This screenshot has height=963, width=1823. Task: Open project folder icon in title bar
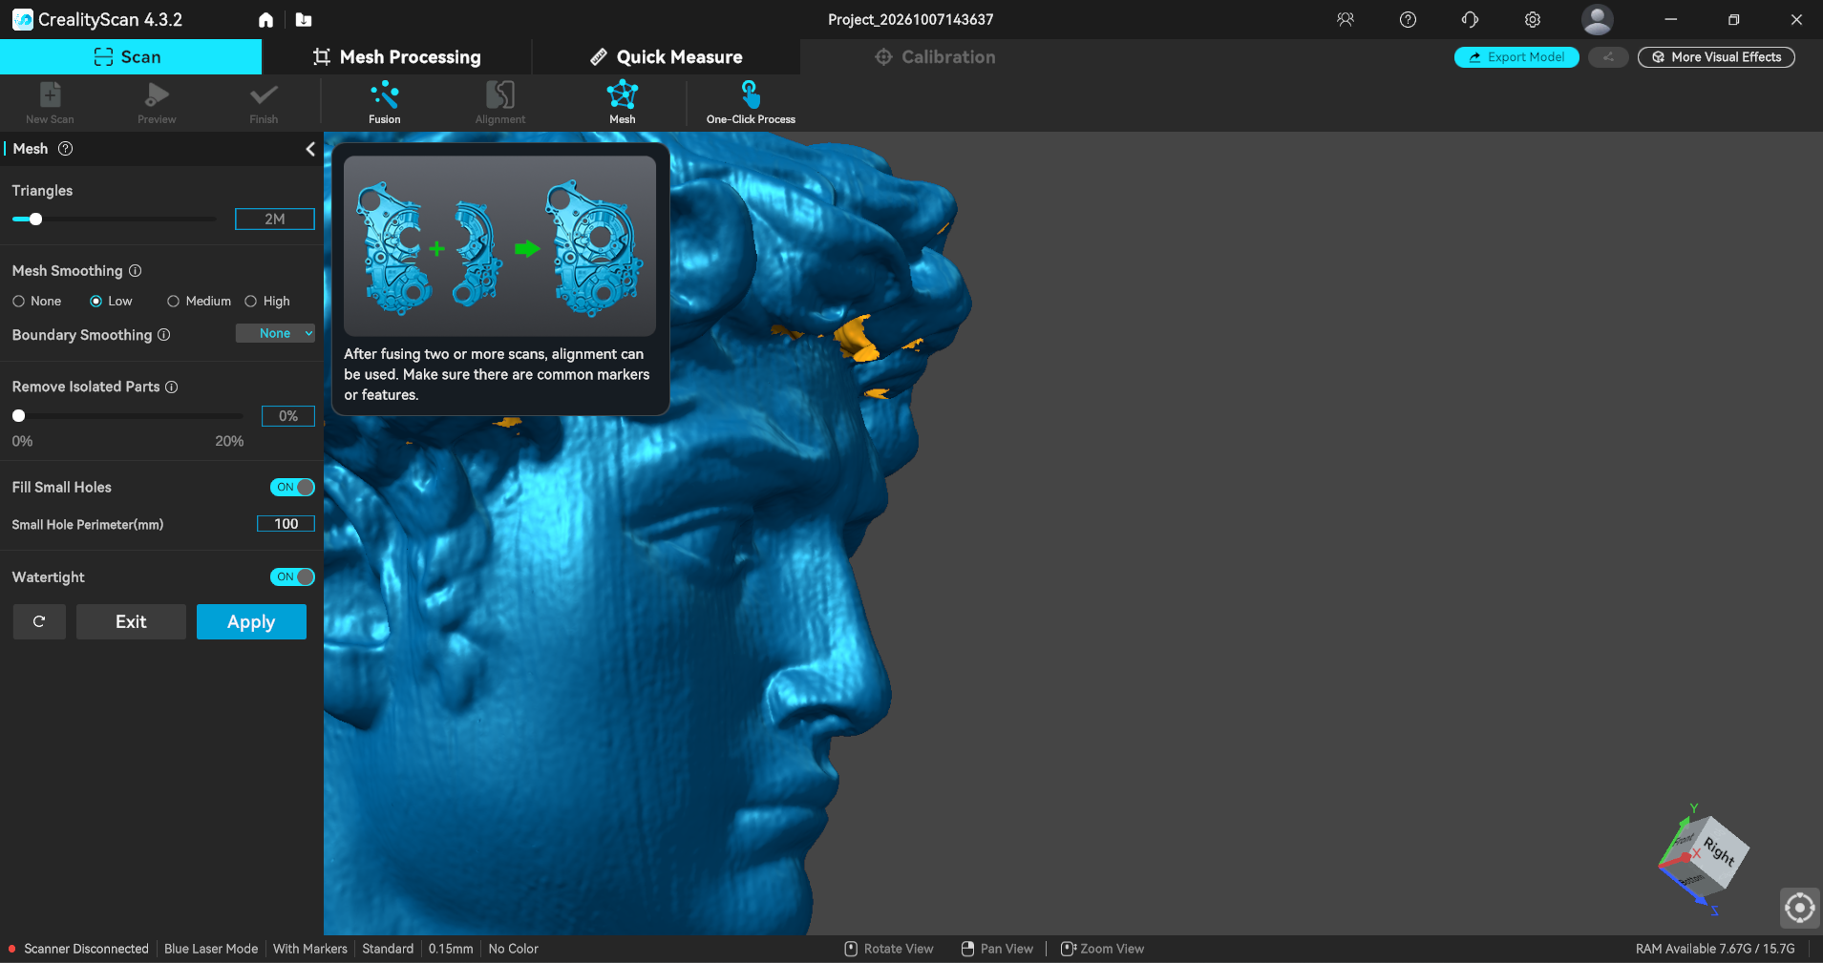[x=304, y=20]
